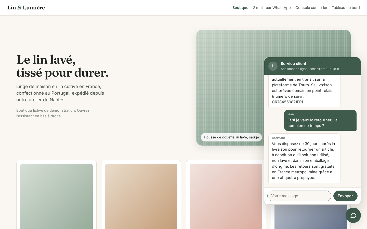
Task: Select the pink rose product thumbnail
Action: click(226, 196)
